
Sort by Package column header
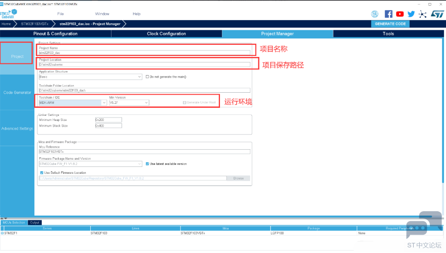[313, 228]
